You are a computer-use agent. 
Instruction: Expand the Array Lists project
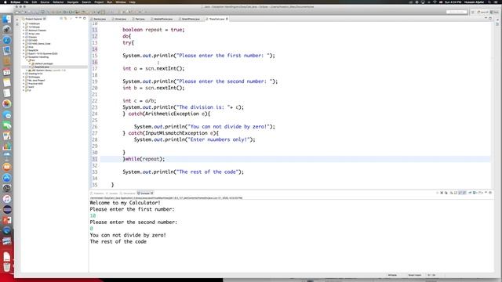pyautogui.click(x=24, y=34)
